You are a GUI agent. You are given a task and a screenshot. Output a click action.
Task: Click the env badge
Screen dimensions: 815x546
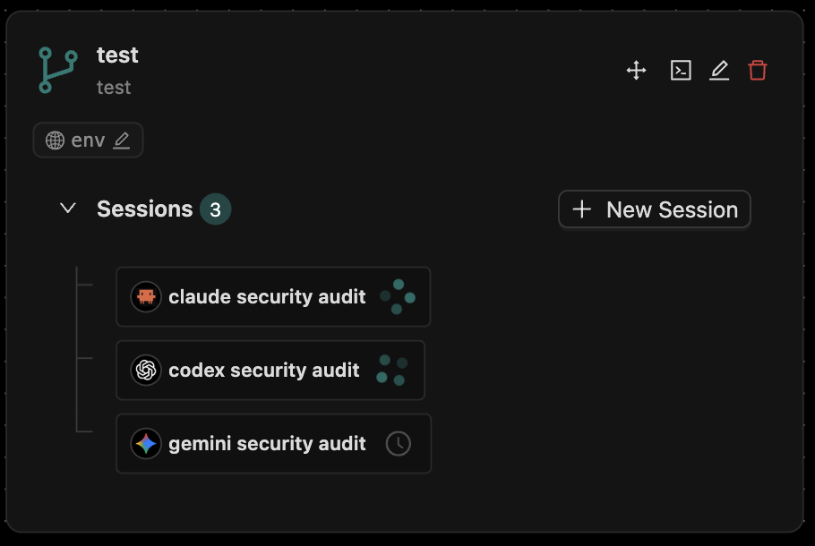[x=88, y=140]
